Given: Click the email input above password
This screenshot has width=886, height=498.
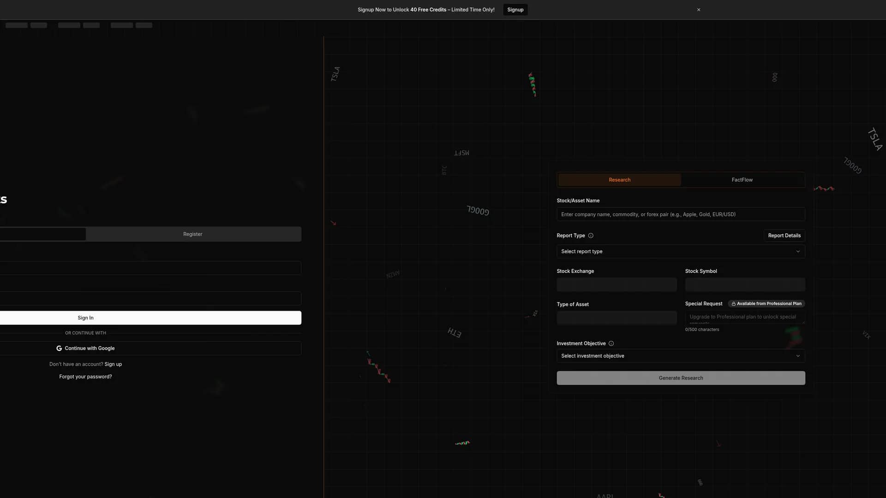Looking at the screenshot, I should (x=150, y=268).
